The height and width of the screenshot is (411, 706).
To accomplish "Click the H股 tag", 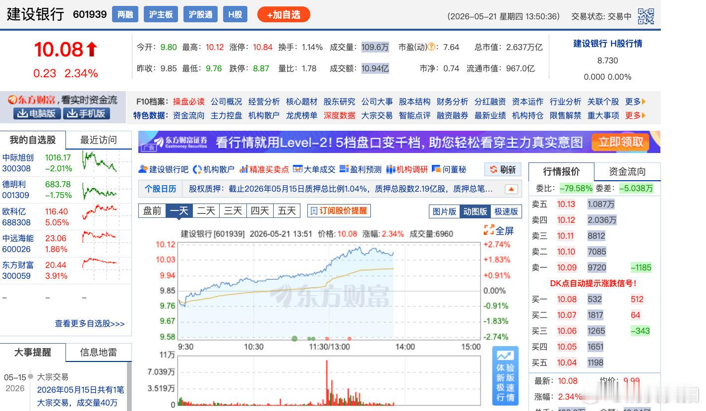I will click(x=235, y=14).
